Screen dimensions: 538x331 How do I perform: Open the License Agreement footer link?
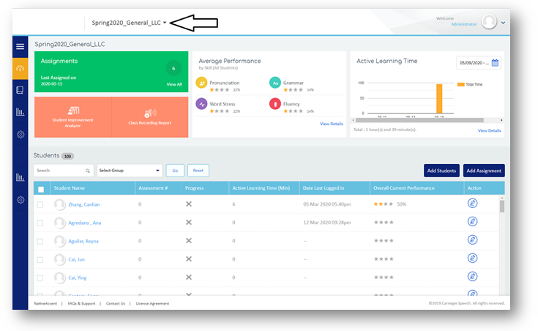[x=152, y=303]
